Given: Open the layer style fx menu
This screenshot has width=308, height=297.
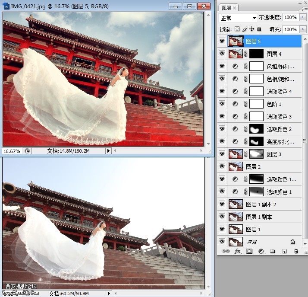Looking at the screenshot, I should click(x=237, y=251).
